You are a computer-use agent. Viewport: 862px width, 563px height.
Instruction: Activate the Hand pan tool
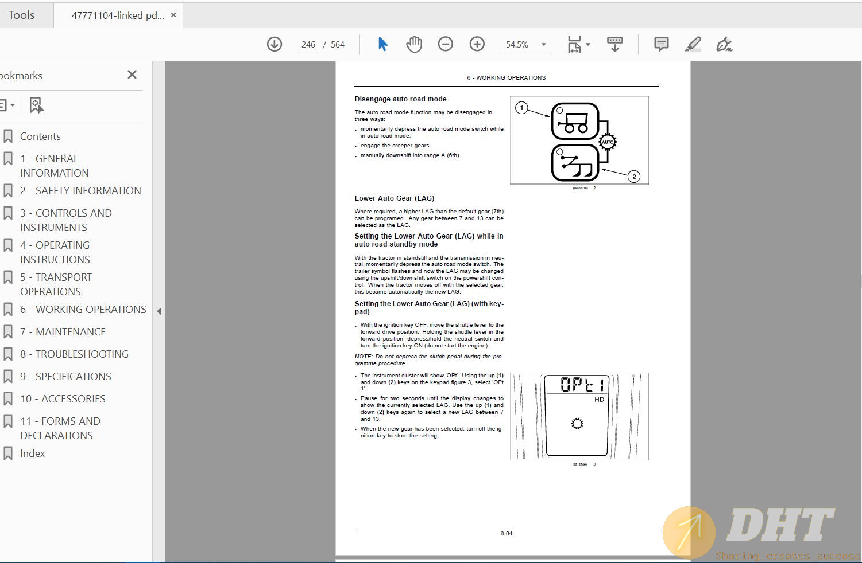point(413,44)
